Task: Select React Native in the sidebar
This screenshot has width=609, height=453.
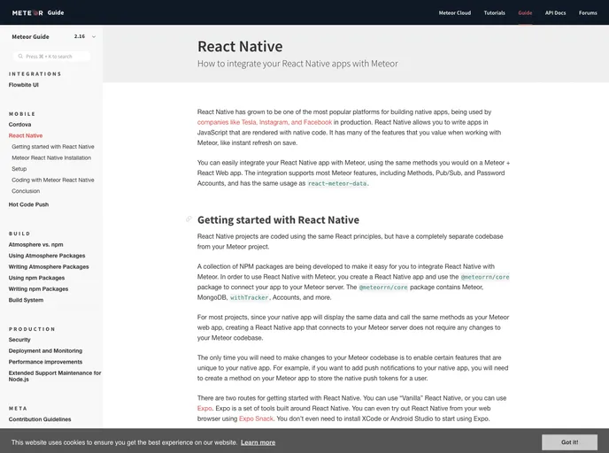Action: (x=26, y=135)
